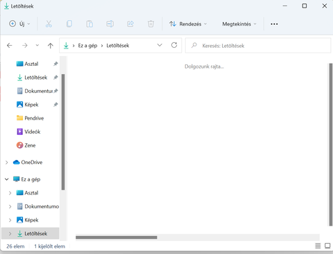
Task: Click 'Ez a gép' in the address breadcrumb
Action: click(x=87, y=46)
